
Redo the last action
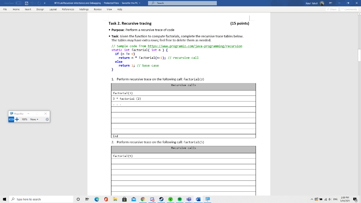coord(39,3)
